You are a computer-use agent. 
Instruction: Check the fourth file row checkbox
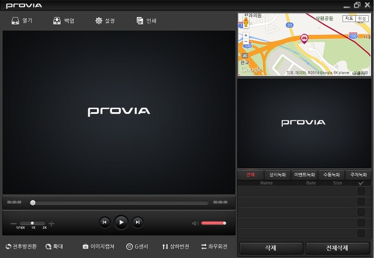pyautogui.click(x=361, y=223)
